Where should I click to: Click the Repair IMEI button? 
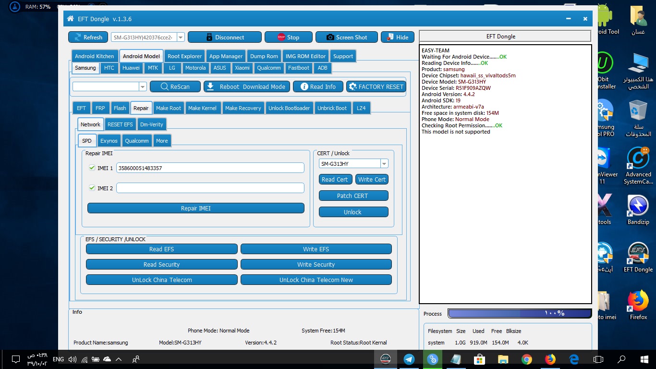coord(196,208)
